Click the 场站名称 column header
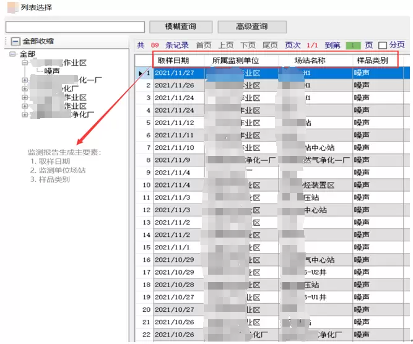 click(310, 61)
